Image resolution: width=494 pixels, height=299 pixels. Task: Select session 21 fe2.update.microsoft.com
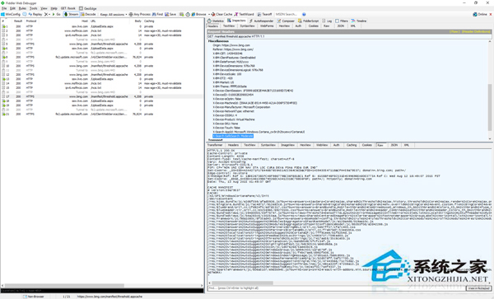(x=102, y=114)
